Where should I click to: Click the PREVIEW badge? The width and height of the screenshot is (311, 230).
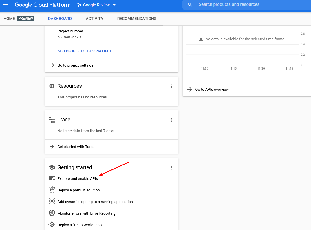click(x=26, y=19)
